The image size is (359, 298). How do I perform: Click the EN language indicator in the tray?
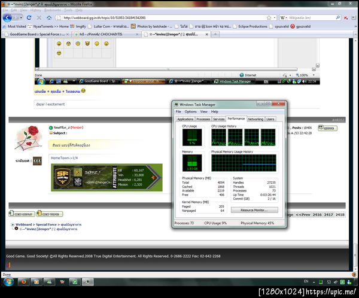point(306,281)
